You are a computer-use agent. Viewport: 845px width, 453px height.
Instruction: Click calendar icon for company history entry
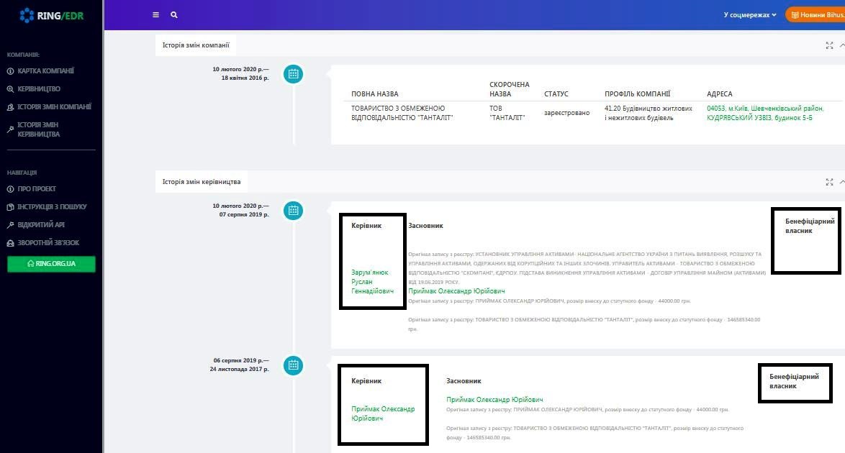(293, 73)
